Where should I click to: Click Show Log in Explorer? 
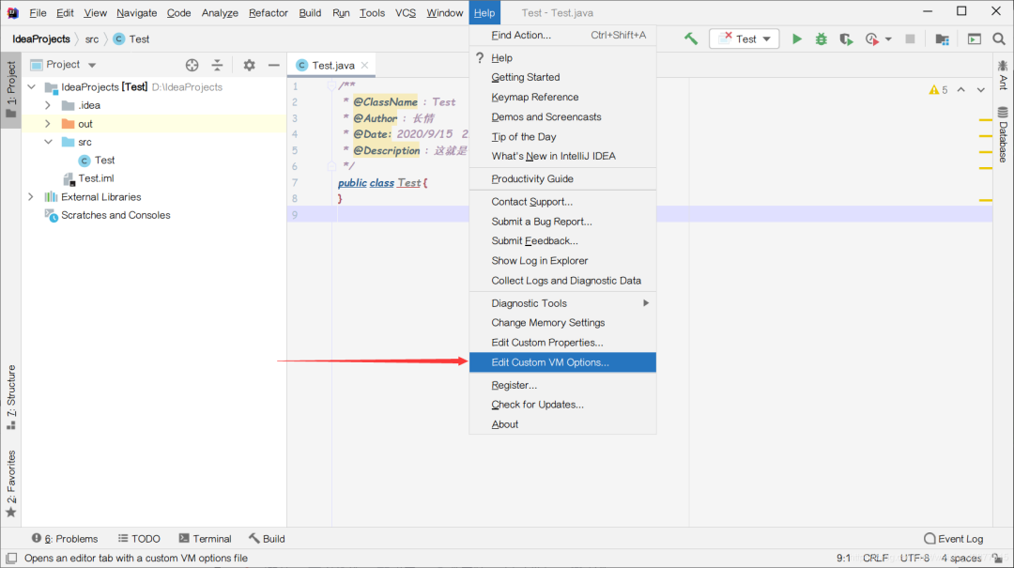(562, 261)
